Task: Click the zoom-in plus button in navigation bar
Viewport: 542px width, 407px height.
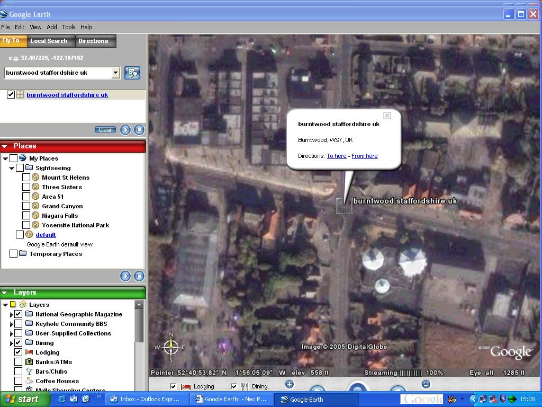Action: [x=290, y=384]
